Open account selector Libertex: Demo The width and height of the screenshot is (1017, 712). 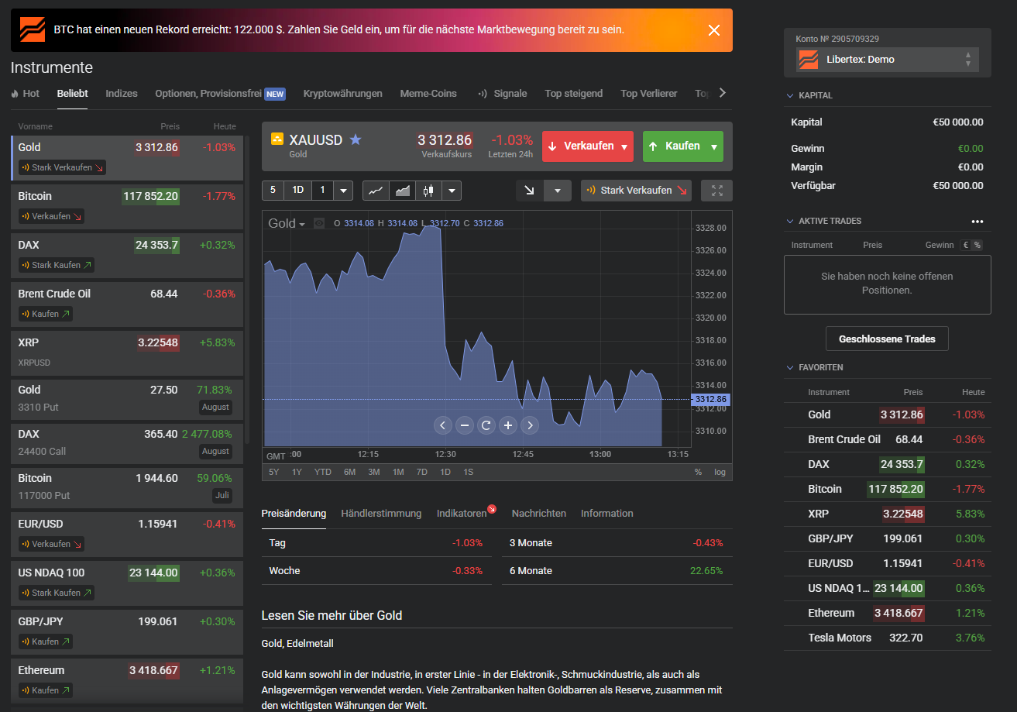coord(888,59)
